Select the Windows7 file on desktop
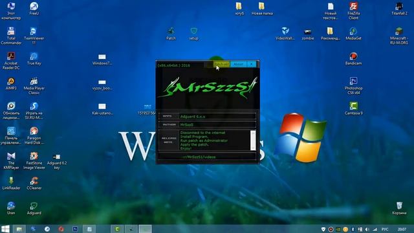The image size is (414, 233). click(102, 60)
